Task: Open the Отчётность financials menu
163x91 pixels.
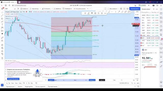Action: (x=46, y=9)
